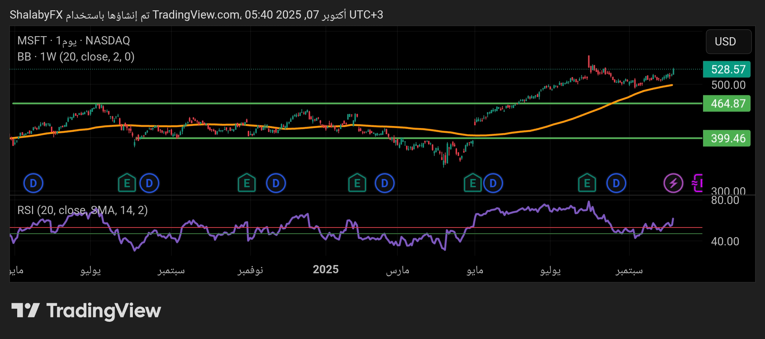The width and height of the screenshot is (765, 339).
Task: Select the 464.87 green price level label
Action: coord(727,104)
